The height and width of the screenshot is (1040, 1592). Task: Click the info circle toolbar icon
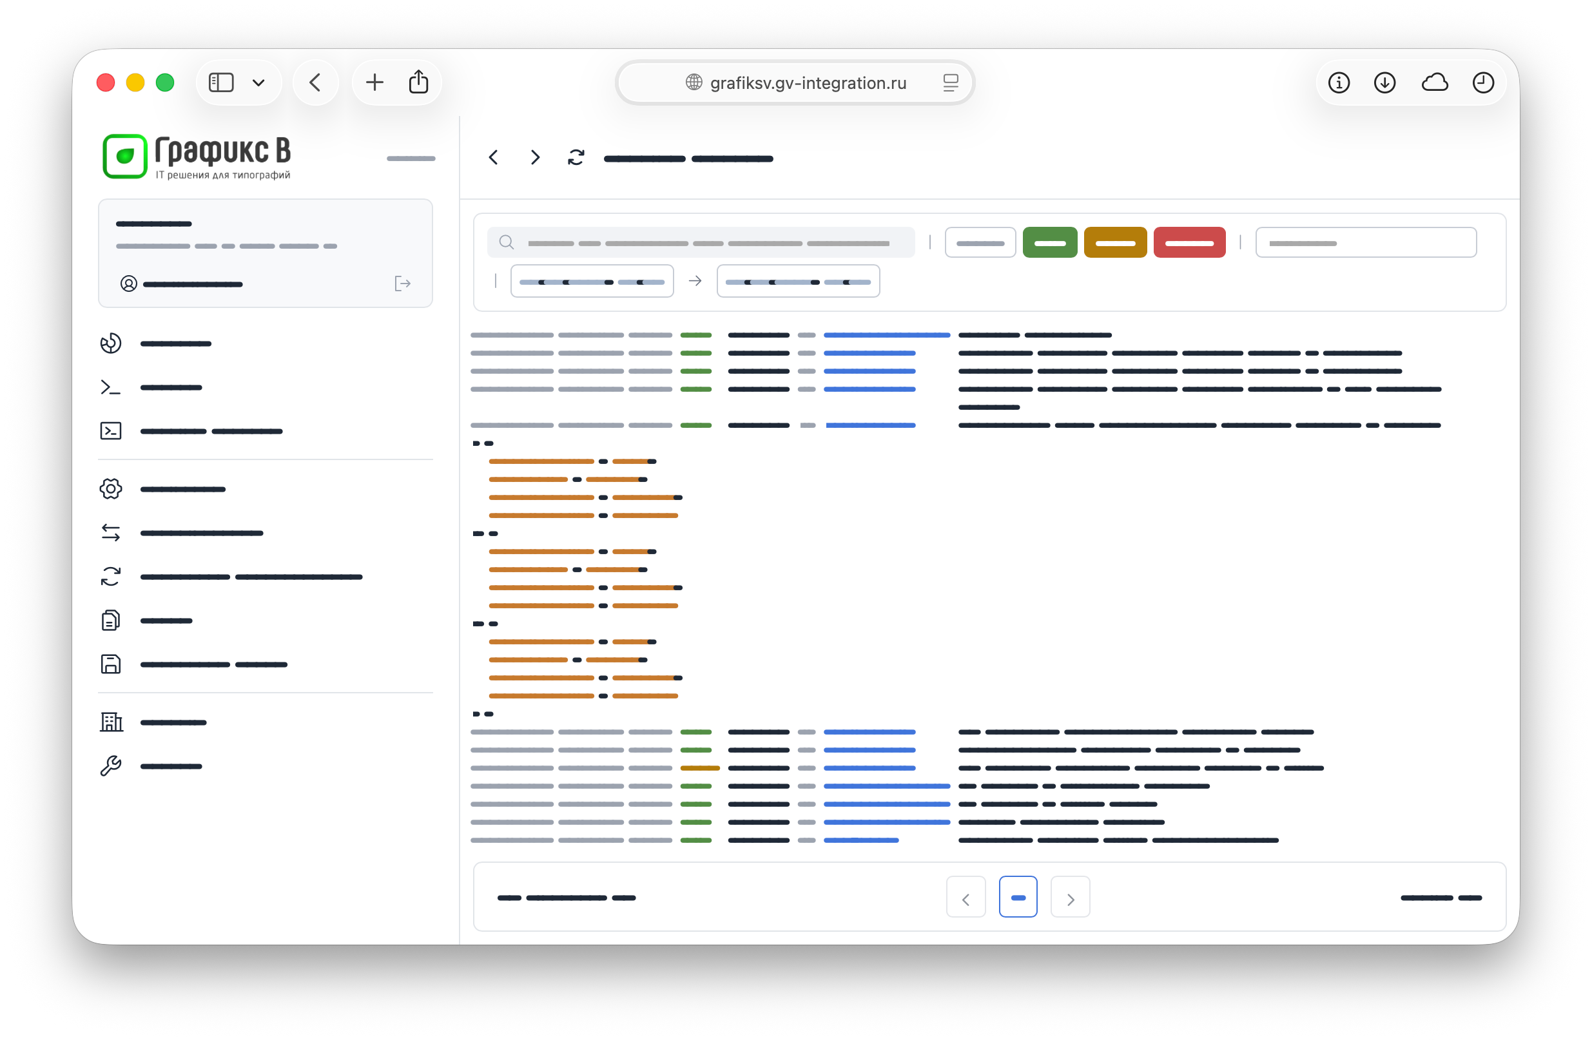click(x=1340, y=82)
